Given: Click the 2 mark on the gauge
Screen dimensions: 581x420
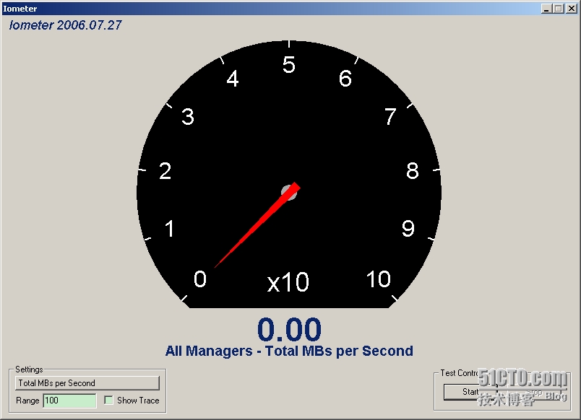Looking at the screenshot, I should 165,171.
